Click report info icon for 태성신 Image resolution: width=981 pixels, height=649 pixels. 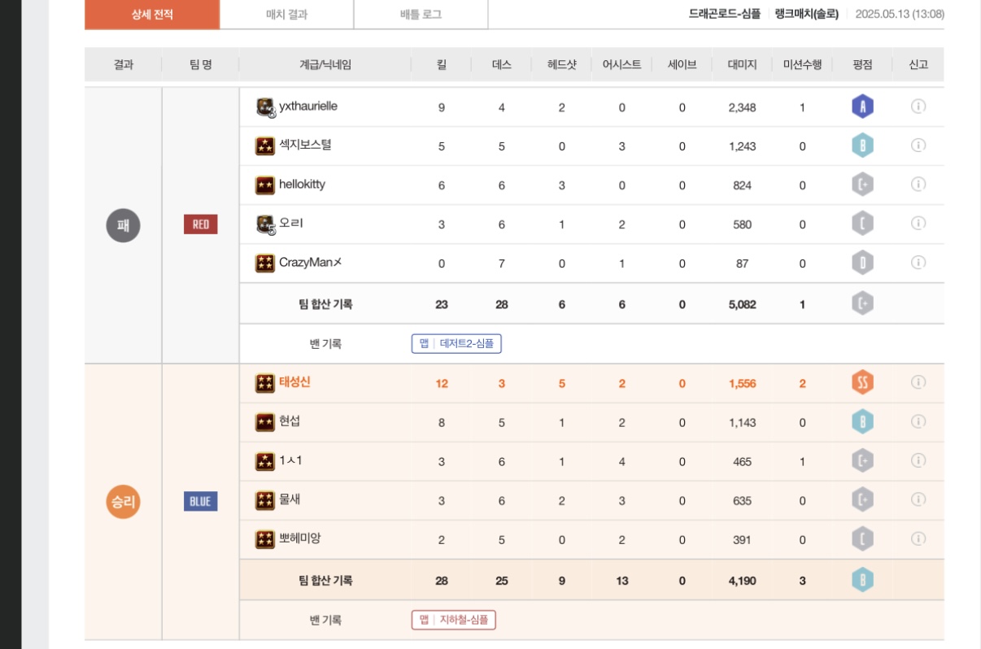click(918, 382)
